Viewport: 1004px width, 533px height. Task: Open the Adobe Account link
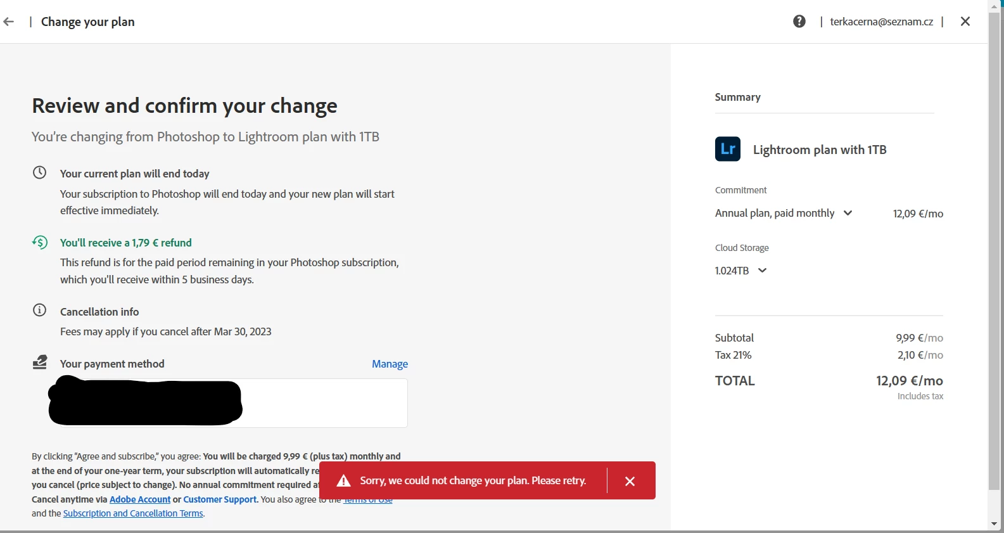pyautogui.click(x=140, y=499)
